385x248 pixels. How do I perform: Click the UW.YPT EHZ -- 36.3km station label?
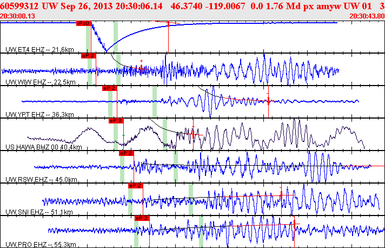pos(39,115)
